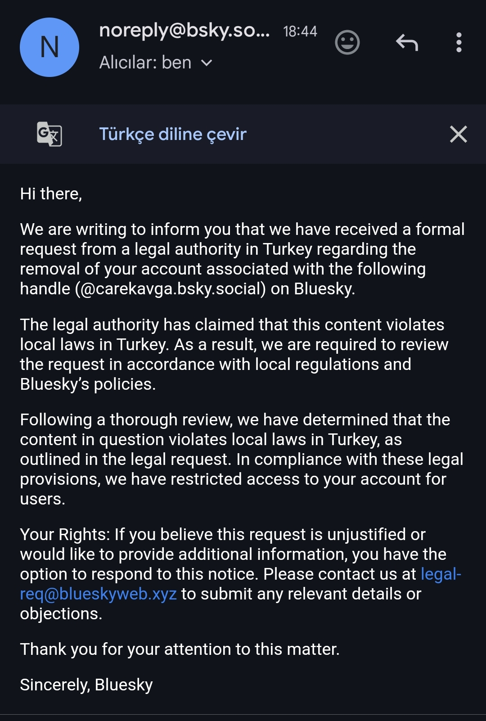Tap the 'Following a thorough review' paragraph

tap(242, 459)
